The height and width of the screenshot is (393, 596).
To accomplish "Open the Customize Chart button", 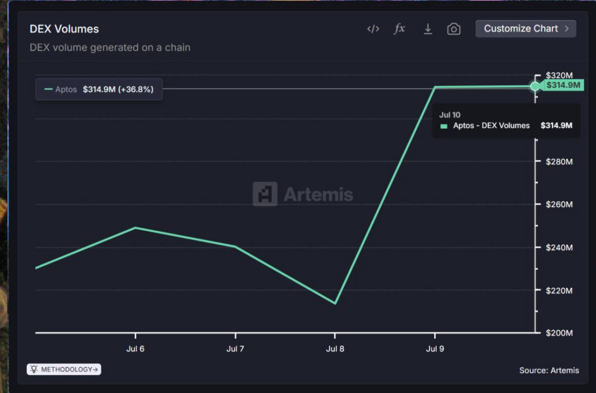I will [x=526, y=29].
